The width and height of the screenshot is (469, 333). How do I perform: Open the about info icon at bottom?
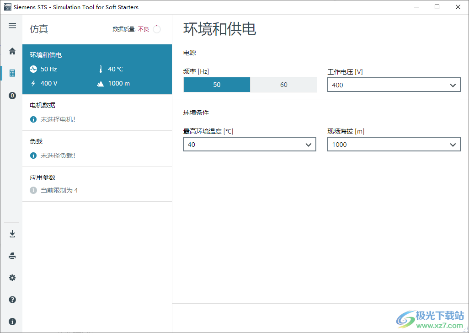pos(12,322)
